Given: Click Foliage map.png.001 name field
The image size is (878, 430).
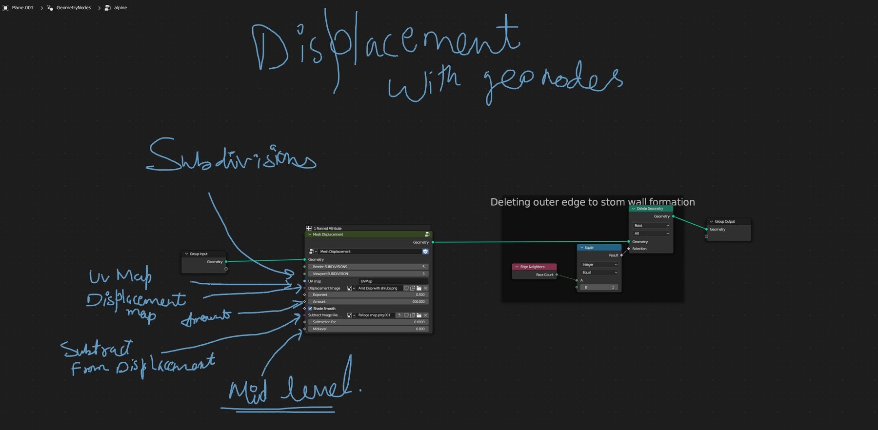Looking at the screenshot, I should [376, 315].
